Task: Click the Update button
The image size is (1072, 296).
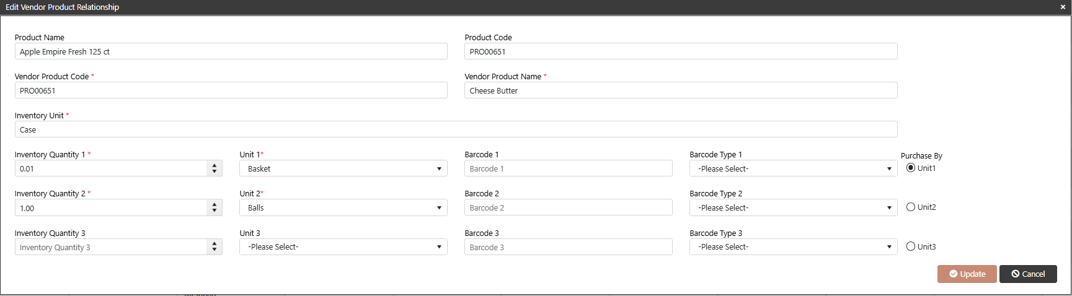Action: point(967,274)
